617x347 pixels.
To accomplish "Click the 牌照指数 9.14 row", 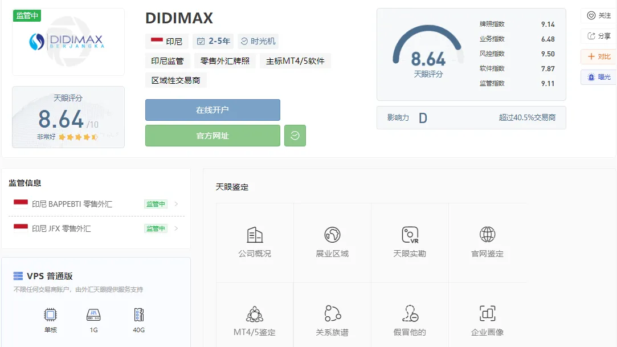I will pyautogui.click(x=517, y=24).
